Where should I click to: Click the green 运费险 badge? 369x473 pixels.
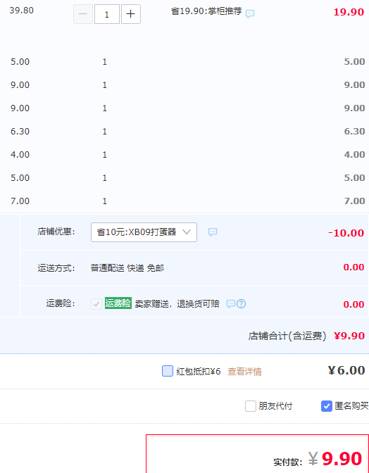(x=118, y=303)
